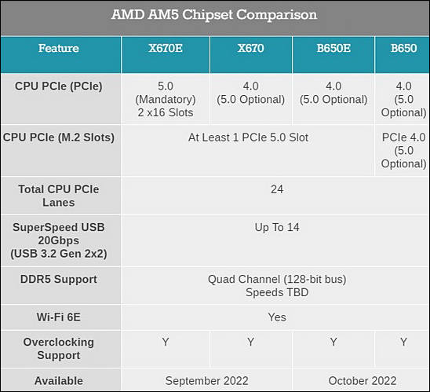
Task: Click the Quad Channel 128-bit bus cell
Action: click(x=277, y=286)
